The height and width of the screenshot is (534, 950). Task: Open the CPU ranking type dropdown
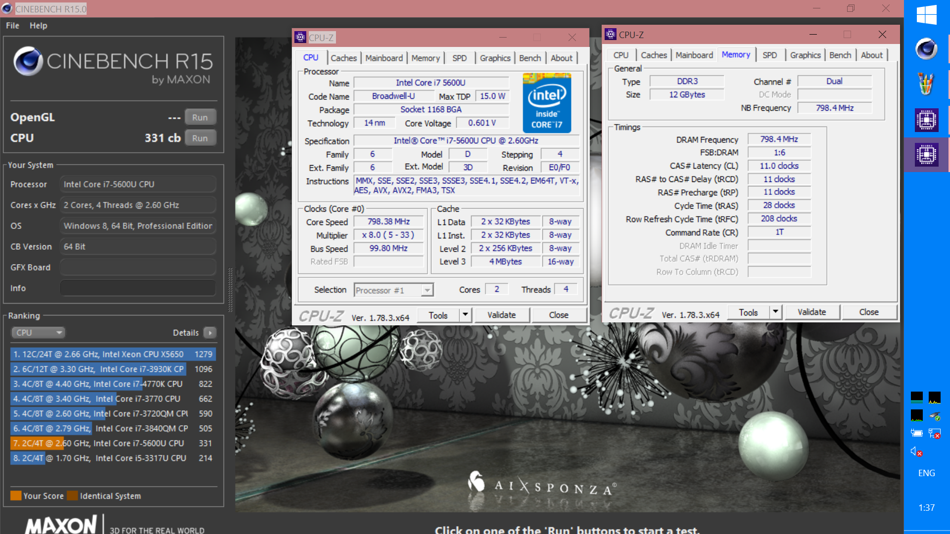[39, 333]
